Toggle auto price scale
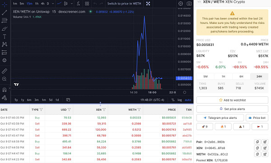Screen dimensions: 271x163 188,100
